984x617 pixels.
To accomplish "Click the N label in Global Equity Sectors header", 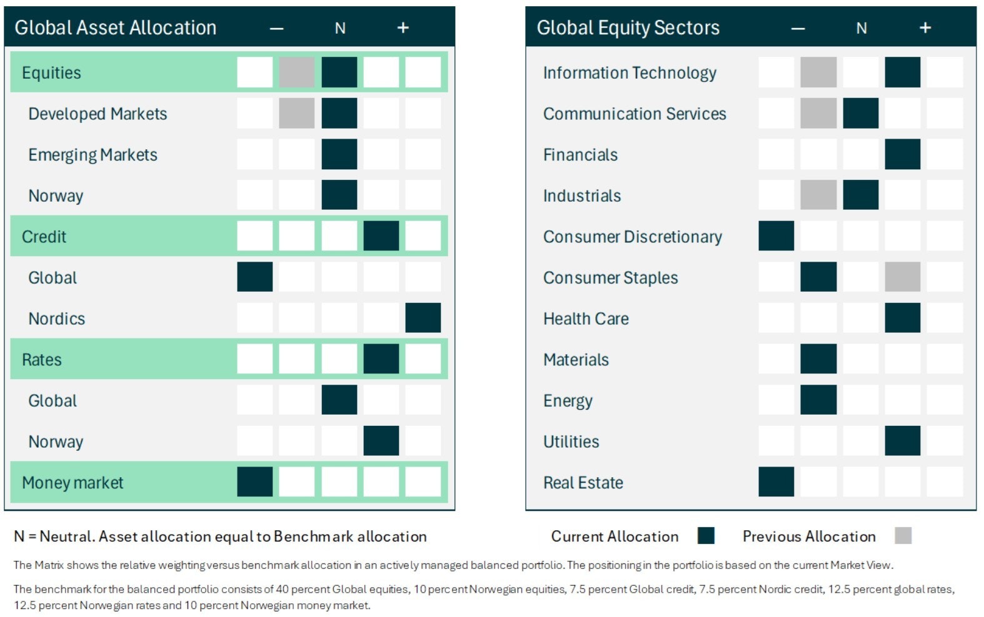I will click(861, 28).
